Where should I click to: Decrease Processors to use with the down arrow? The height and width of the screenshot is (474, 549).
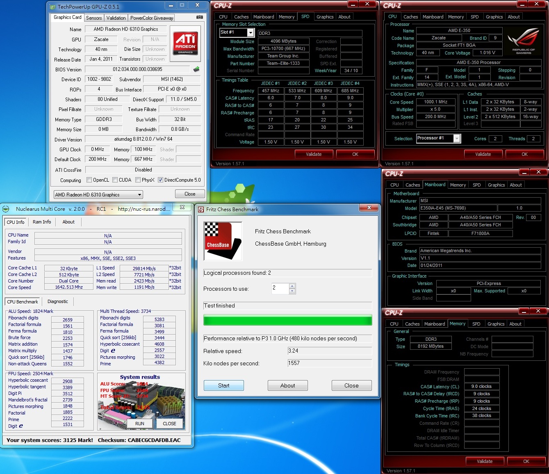(292, 291)
